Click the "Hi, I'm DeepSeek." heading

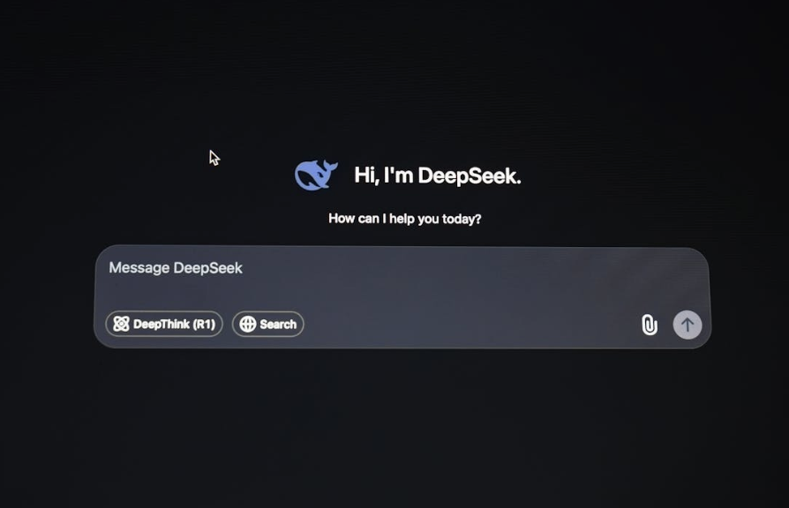pyautogui.click(x=437, y=176)
